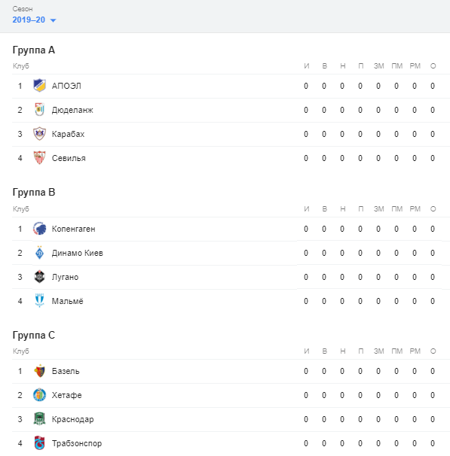The image size is (450, 456).
Task: Click the Sevilla club crest
Action: tap(39, 158)
